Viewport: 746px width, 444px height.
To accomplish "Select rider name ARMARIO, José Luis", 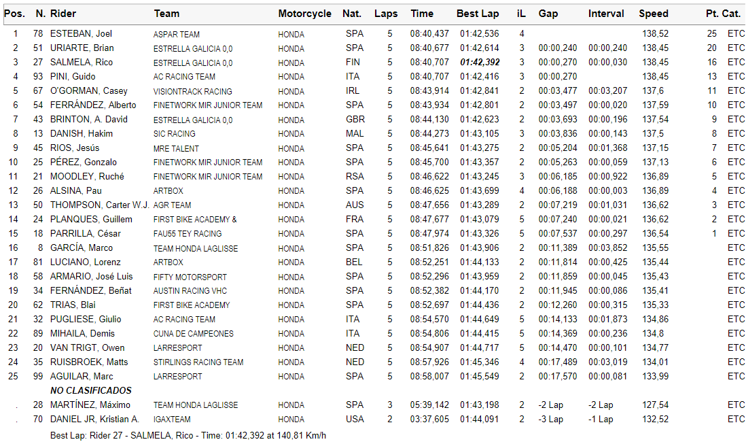I will coord(92,277).
